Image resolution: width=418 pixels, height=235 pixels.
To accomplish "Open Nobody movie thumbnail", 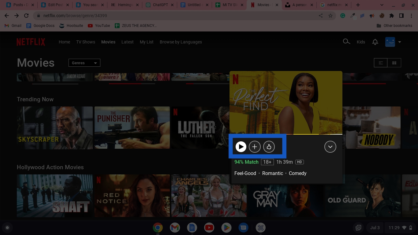I will tap(371, 128).
